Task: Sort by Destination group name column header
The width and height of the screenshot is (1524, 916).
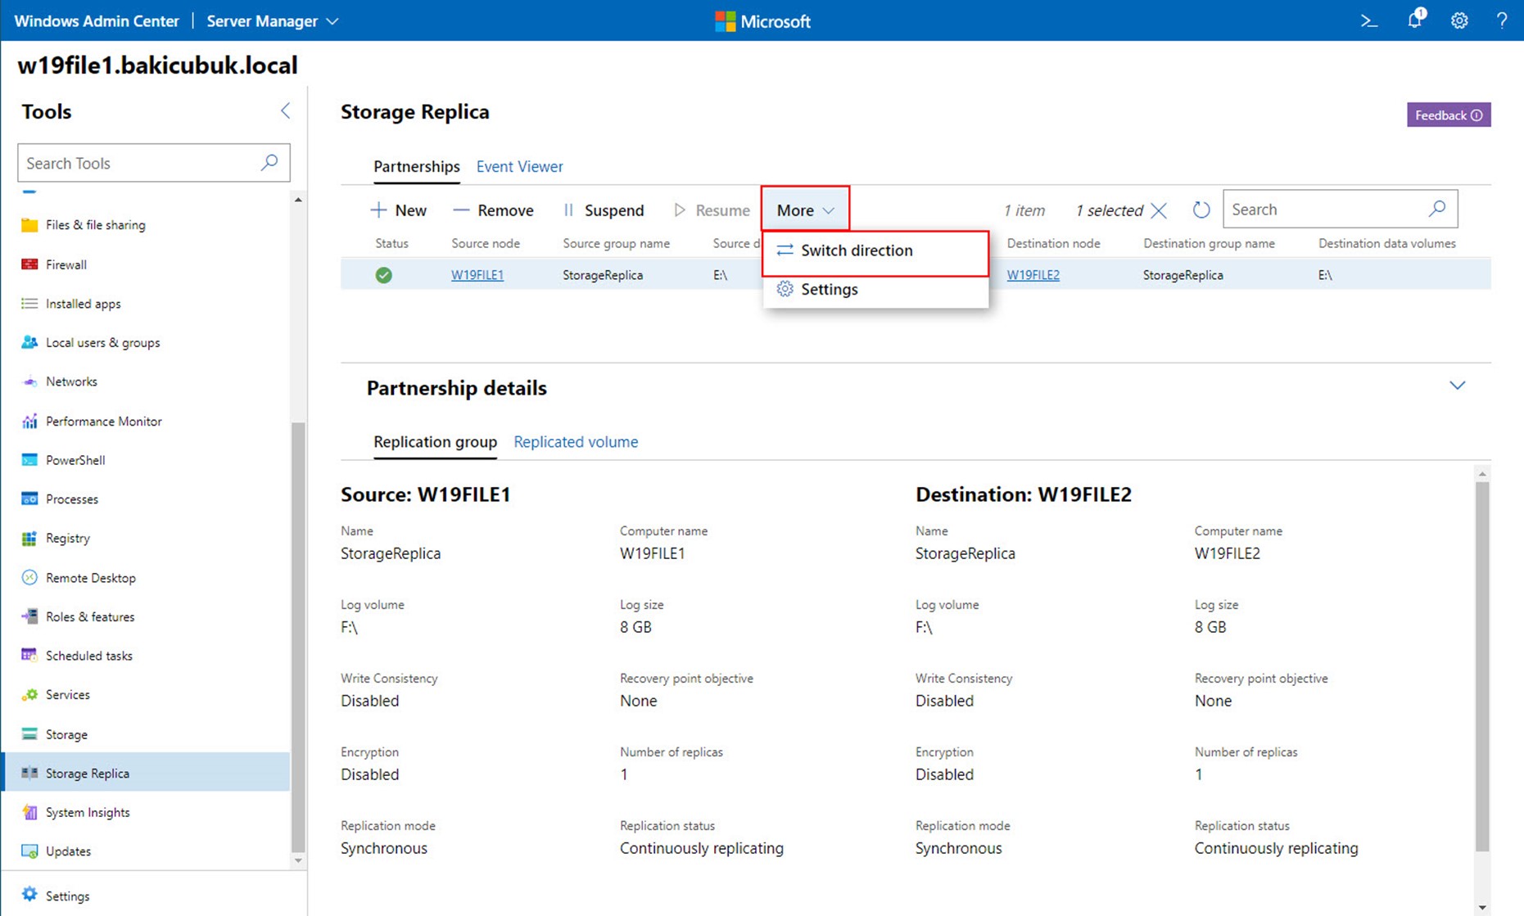Action: [1209, 243]
